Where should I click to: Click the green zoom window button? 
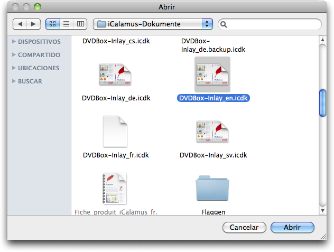[x=38, y=7]
